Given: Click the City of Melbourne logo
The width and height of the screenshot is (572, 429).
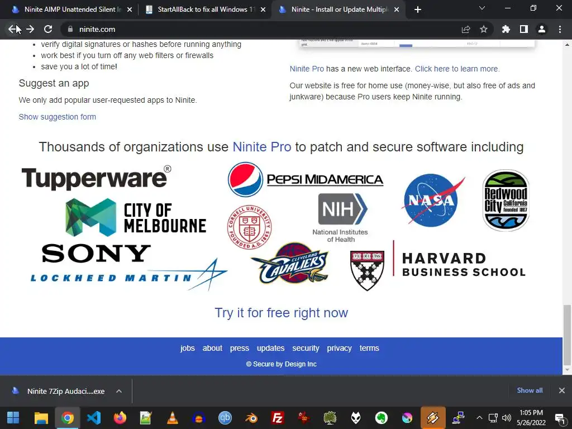Looking at the screenshot, I should pyautogui.click(x=136, y=217).
